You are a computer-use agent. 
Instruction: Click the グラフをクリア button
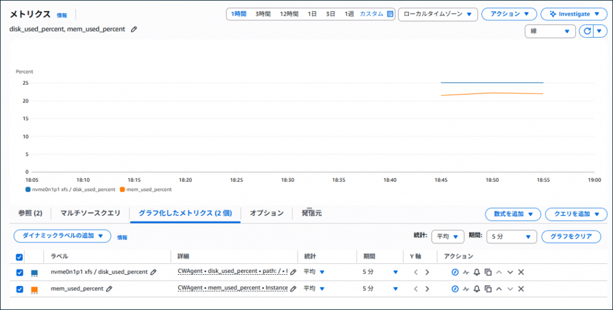(x=571, y=236)
